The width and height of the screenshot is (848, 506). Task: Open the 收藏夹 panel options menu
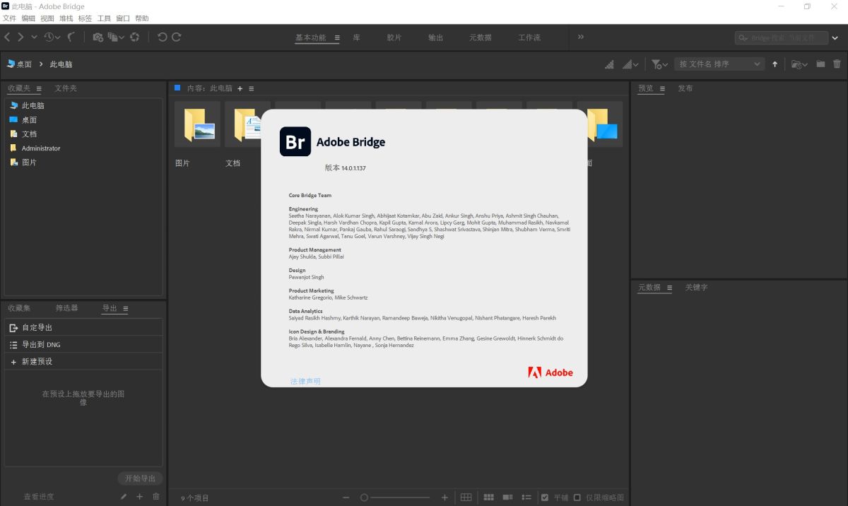click(39, 89)
